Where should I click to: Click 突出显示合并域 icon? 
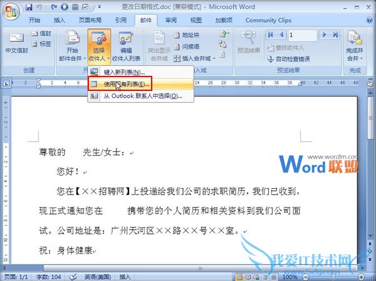(159, 46)
